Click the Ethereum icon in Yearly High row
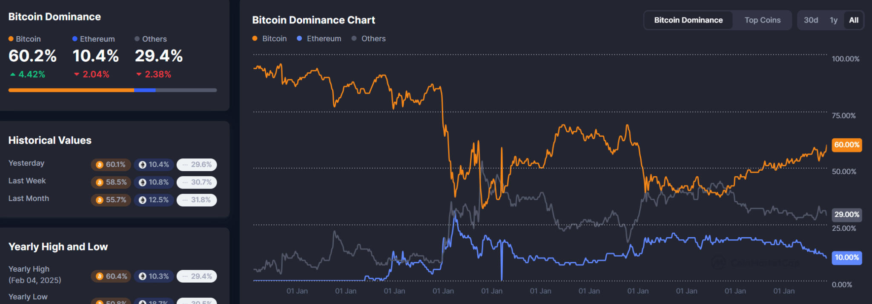This screenshot has width=872, height=304. (x=143, y=276)
